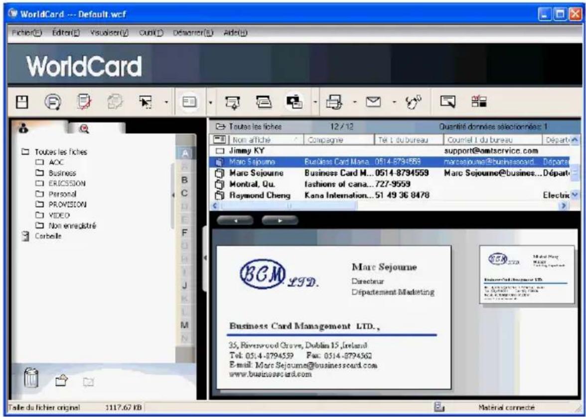Image resolution: width=586 pixels, height=417 pixels.
Task: Select the Raymond Cheng contact row
Action: [391, 195]
